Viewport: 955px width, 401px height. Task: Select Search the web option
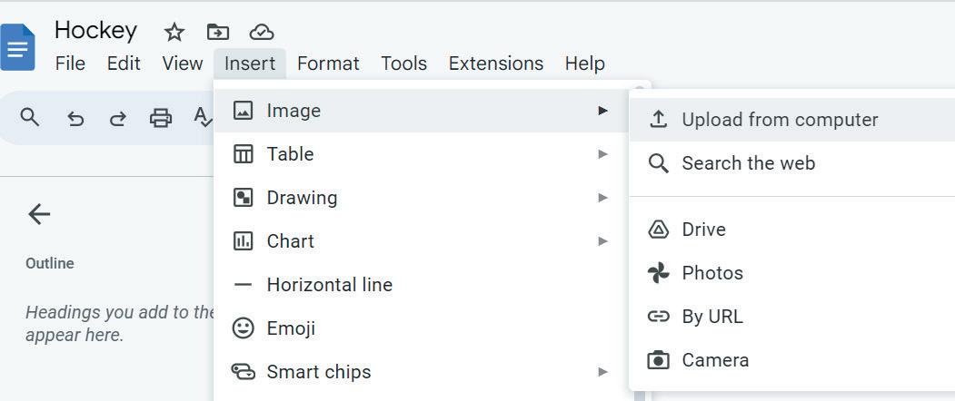click(x=748, y=163)
